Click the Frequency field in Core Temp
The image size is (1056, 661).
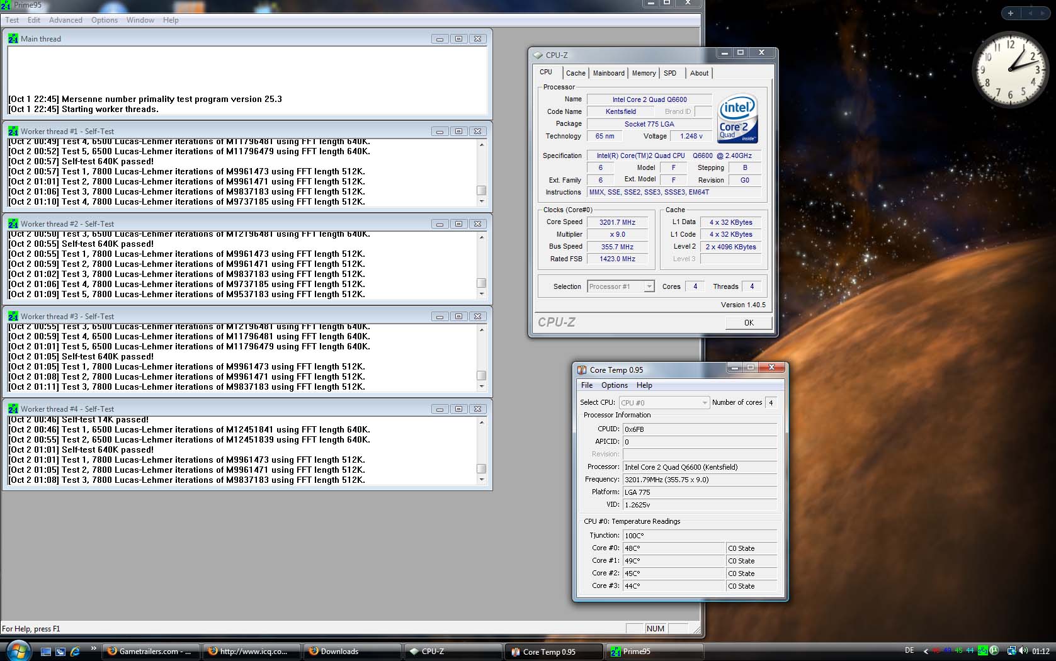(700, 480)
